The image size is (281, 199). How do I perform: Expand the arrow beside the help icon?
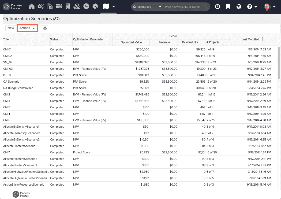(x=256, y=7)
